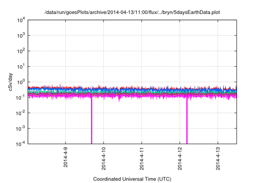The height and width of the screenshot is (183, 261).
Task: Click the 2014-4-11 date tick label
Action: tap(142, 158)
